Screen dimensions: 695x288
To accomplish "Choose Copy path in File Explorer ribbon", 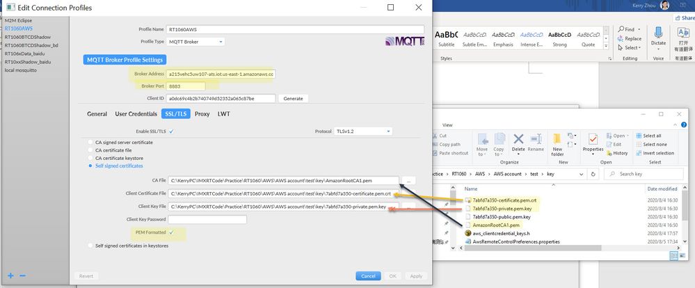I will pyautogui.click(x=447, y=145).
